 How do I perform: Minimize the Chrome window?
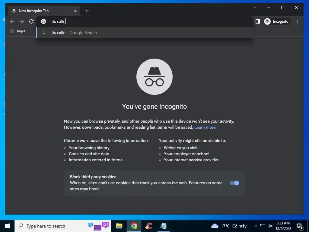point(269,8)
